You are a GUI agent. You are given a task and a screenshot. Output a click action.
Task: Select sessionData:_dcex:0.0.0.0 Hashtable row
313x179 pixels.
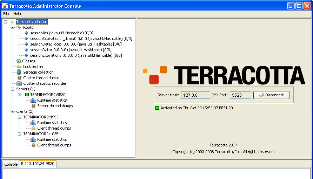tap(76, 44)
